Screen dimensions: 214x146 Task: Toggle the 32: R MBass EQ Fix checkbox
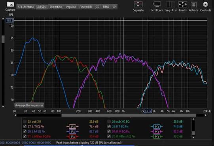pos(109,136)
